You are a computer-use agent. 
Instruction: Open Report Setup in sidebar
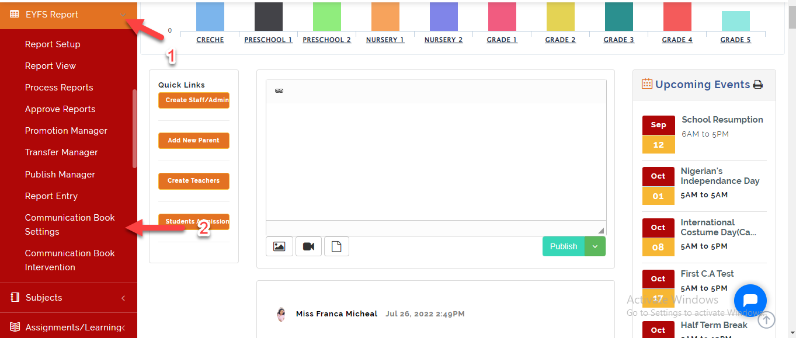click(x=53, y=44)
